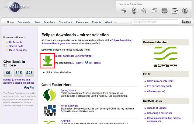Go to the Projects menu
Image resolution: width=194 pixels, height=124 pixels.
96,22
